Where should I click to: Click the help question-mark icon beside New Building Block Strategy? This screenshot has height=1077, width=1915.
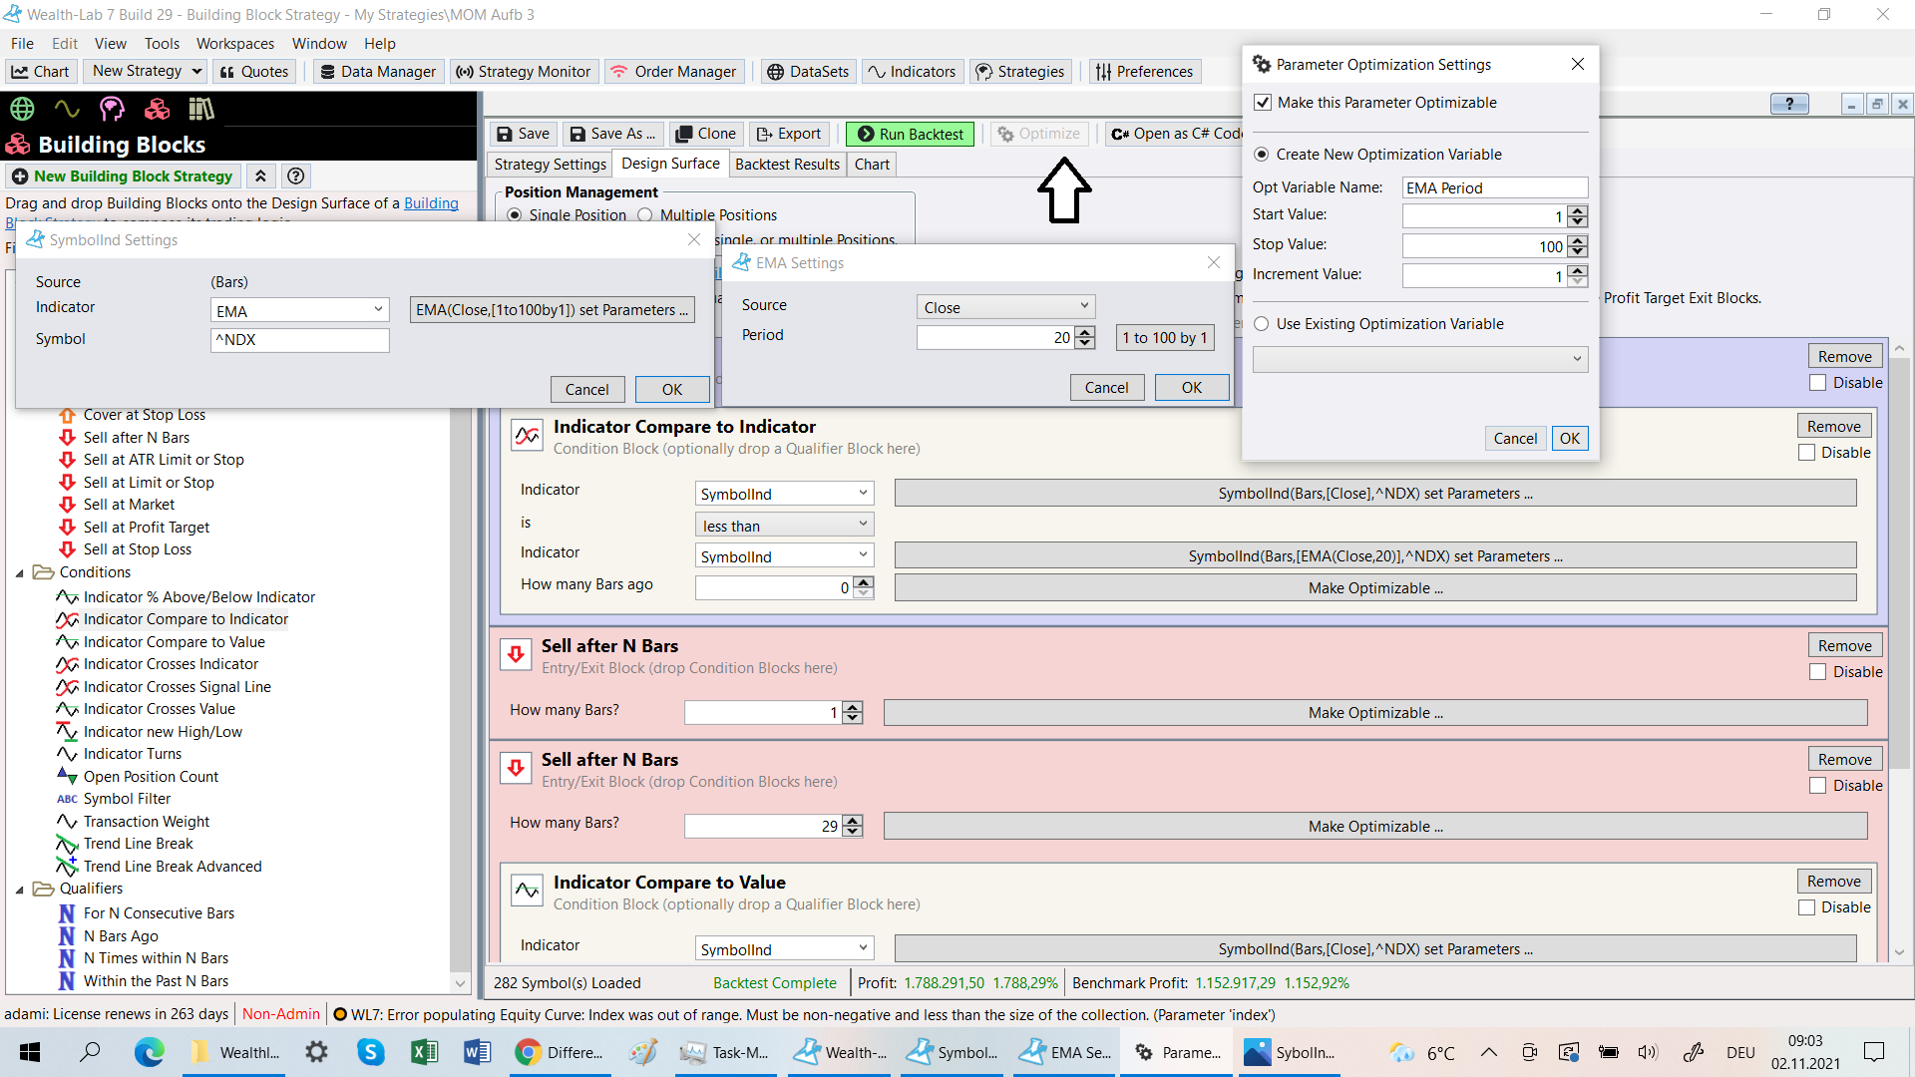[295, 177]
